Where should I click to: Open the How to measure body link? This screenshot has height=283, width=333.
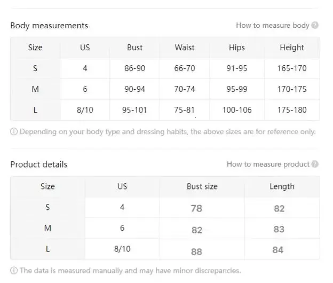pos(273,25)
